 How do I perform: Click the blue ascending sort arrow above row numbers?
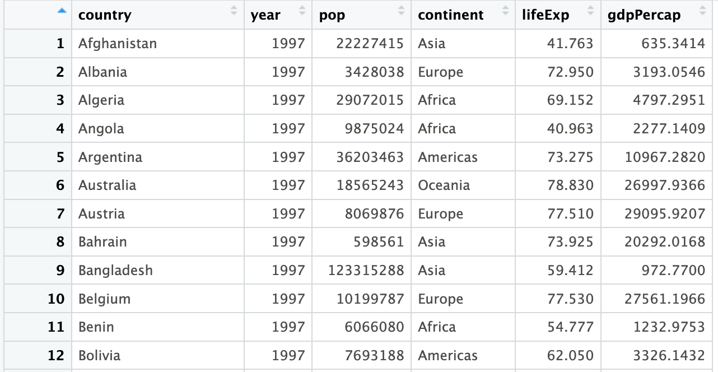[x=62, y=11]
